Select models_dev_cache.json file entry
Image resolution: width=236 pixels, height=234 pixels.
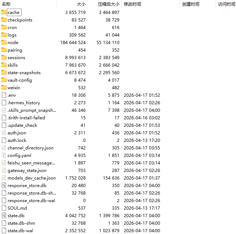click(x=31, y=178)
